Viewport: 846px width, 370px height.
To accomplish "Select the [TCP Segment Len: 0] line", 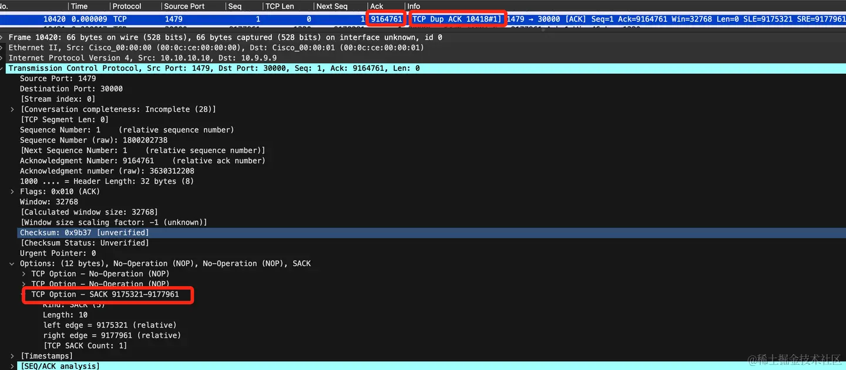I will tap(64, 120).
